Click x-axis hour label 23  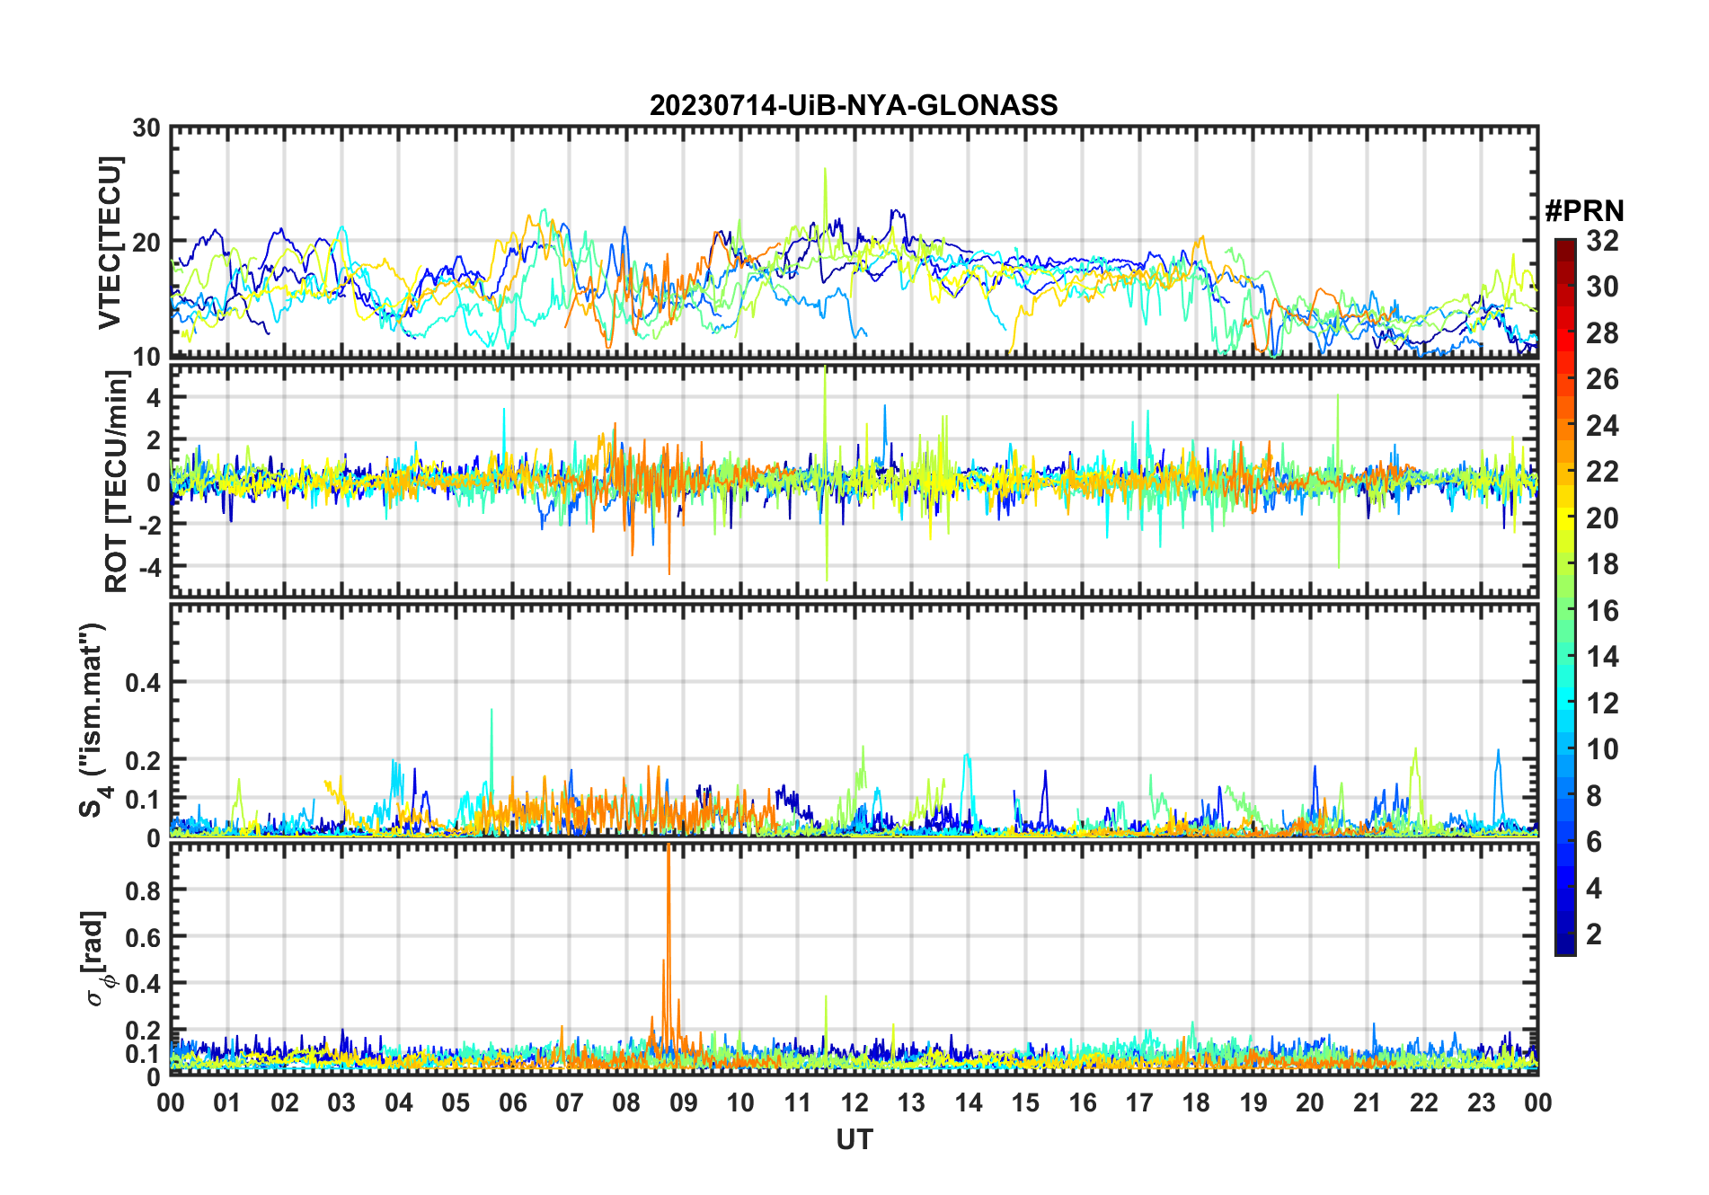click(x=1482, y=1102)
